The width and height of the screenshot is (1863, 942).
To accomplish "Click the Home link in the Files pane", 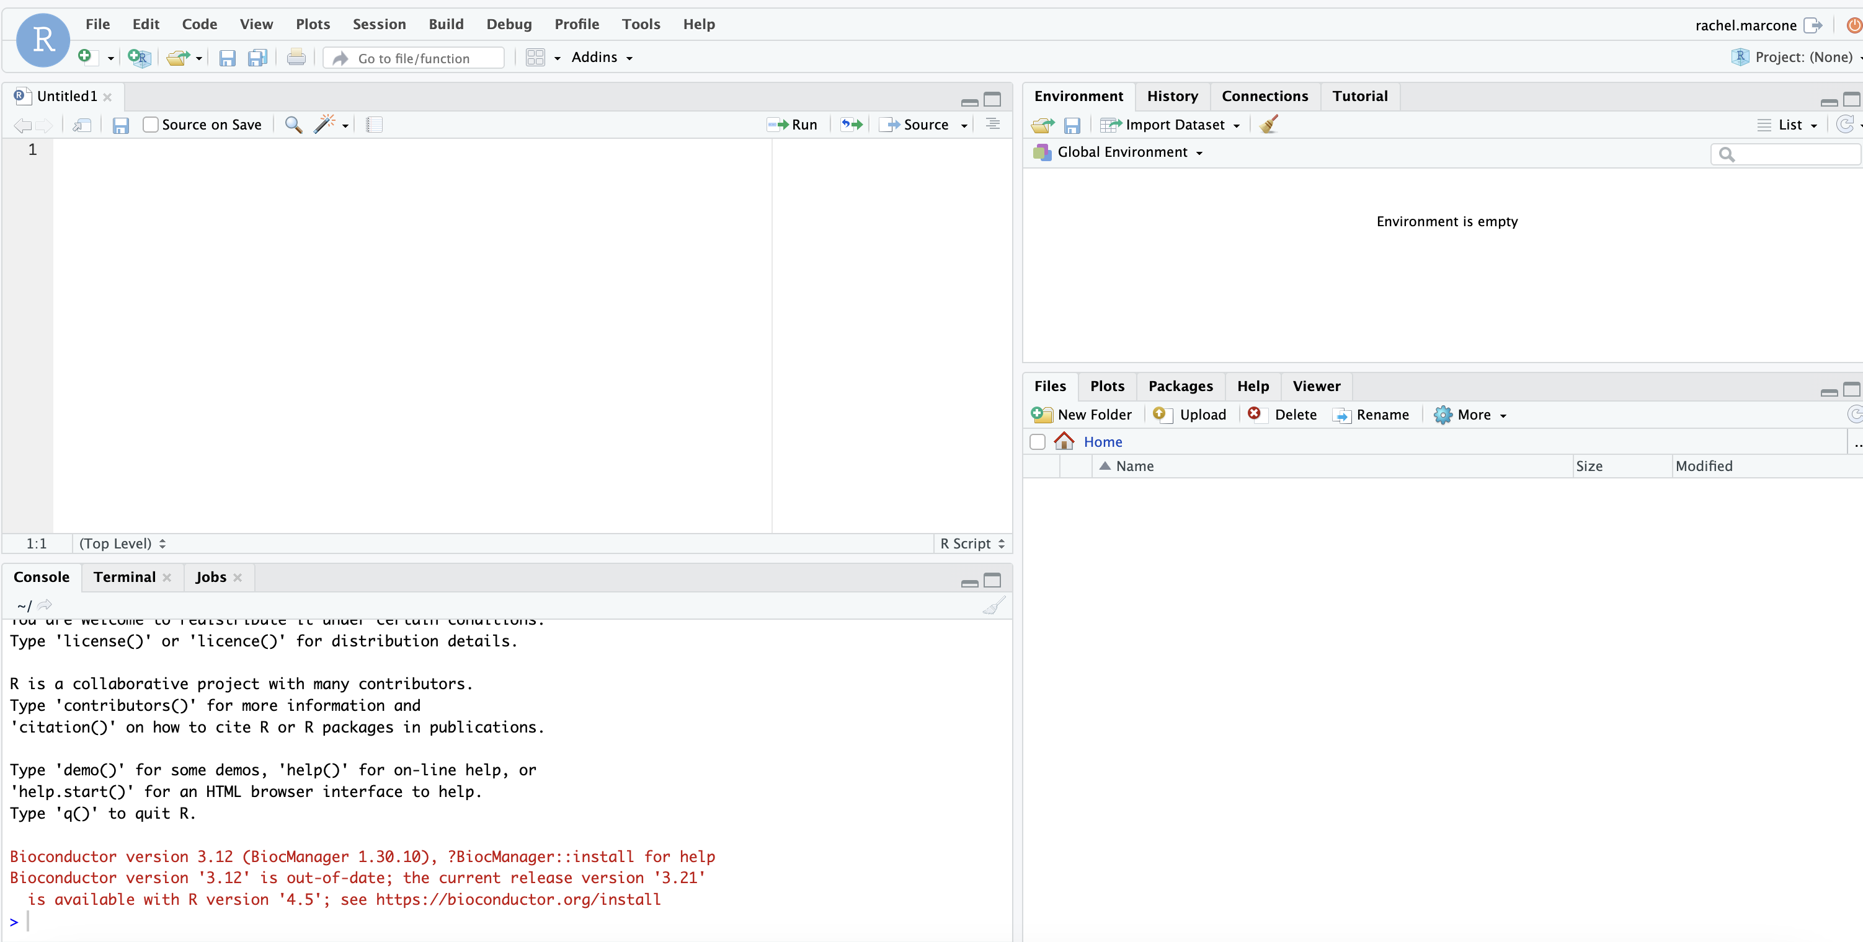I will 1102,442.
